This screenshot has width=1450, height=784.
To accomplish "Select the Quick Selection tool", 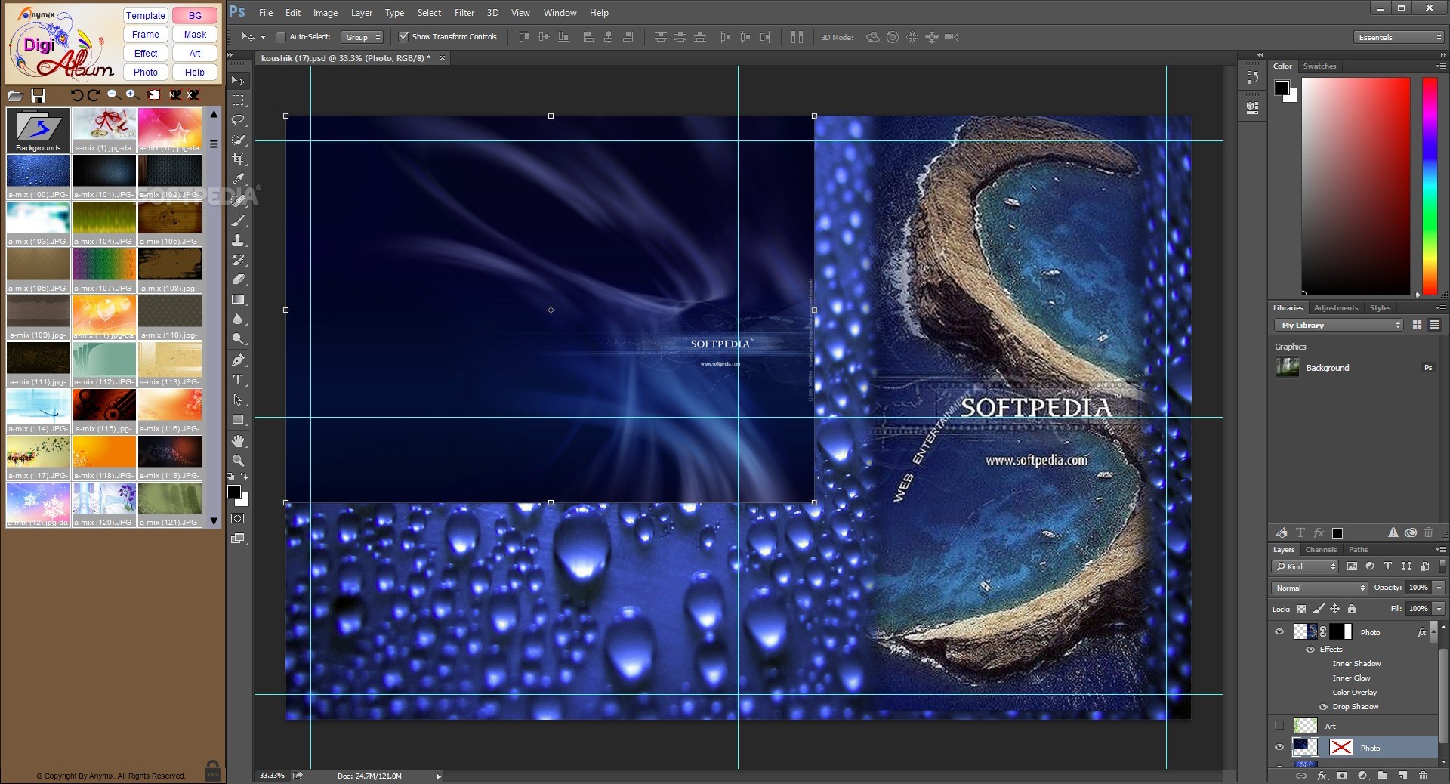I will click(238, 140).
